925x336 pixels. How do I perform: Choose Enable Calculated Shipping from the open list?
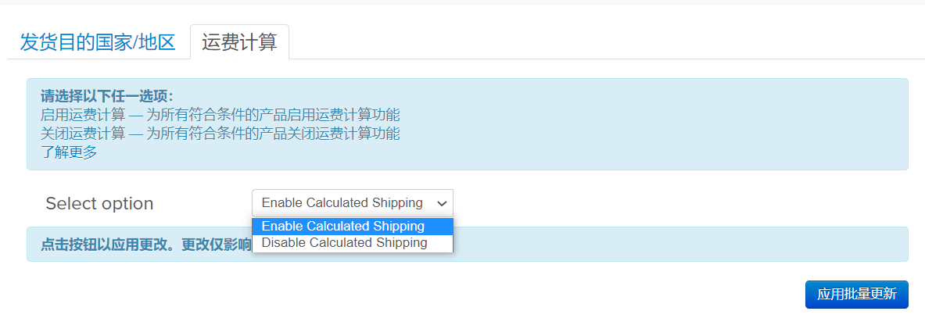[343, 227]
